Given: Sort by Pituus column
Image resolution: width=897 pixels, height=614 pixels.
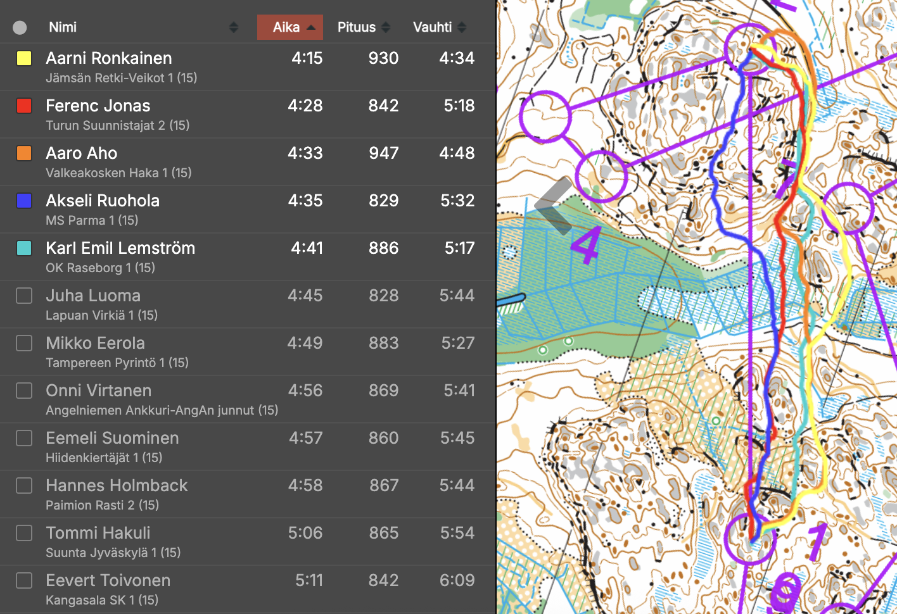Looking at the screenshot, I should point(363,27).
